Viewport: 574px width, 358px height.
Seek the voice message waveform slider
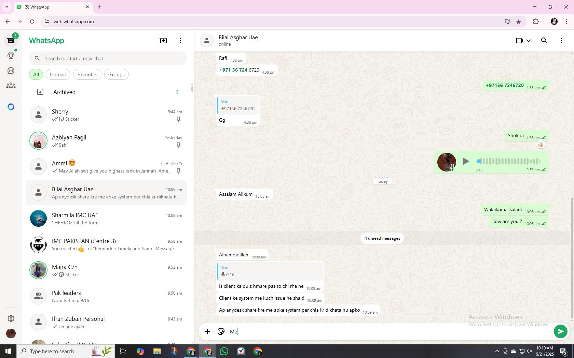pos(509,161)
